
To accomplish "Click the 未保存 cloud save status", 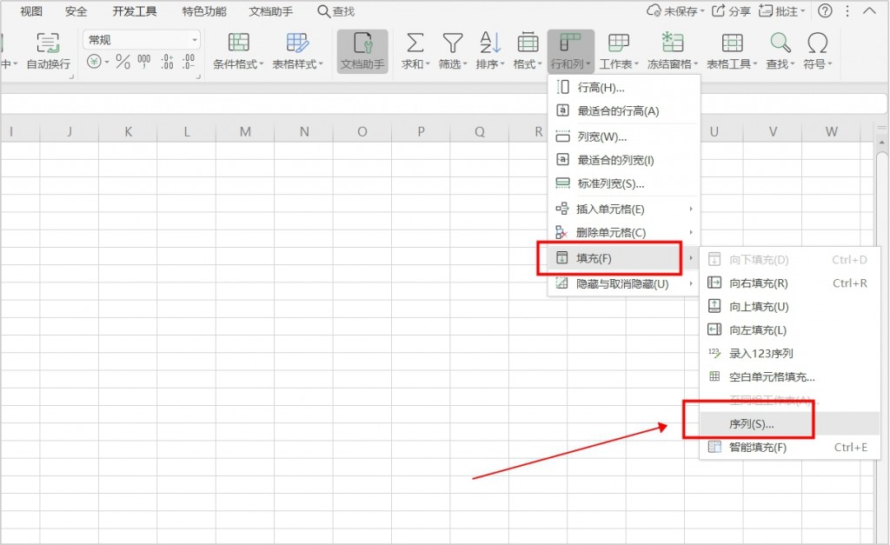I will (x=674, y=10).
